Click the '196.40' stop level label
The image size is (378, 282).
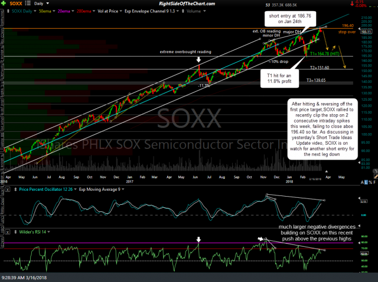tap(348, 26)
